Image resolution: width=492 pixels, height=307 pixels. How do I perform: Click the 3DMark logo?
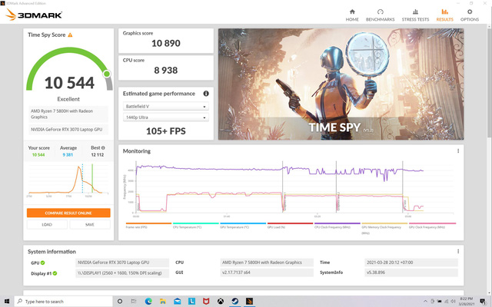tap(34, 15)
